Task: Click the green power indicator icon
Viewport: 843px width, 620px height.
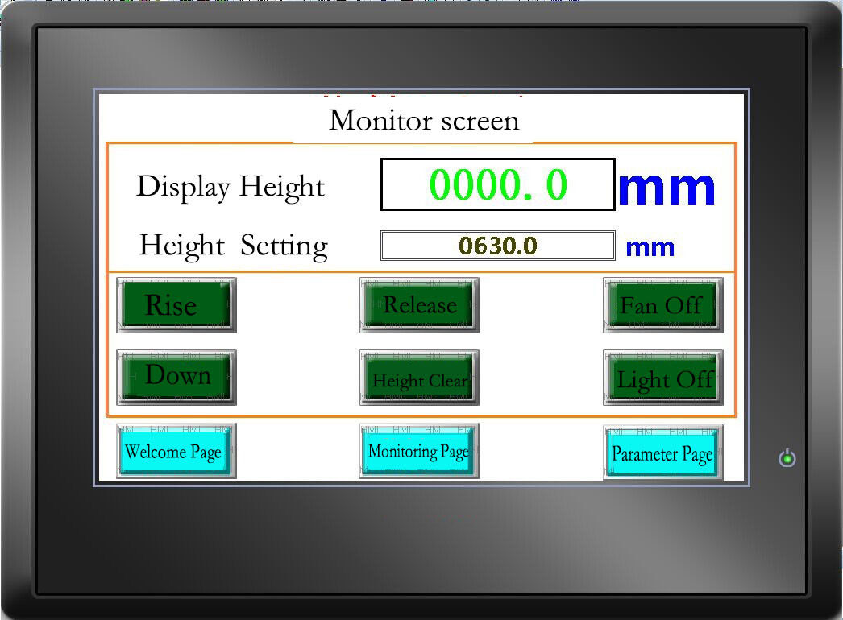Action: 787,459
